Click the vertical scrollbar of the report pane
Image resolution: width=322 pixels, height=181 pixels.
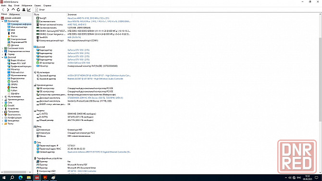coord(321,79)
